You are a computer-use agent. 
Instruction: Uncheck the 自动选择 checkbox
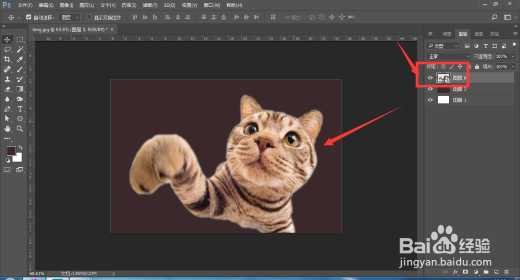pyautogui.click(x=29, y=17)
